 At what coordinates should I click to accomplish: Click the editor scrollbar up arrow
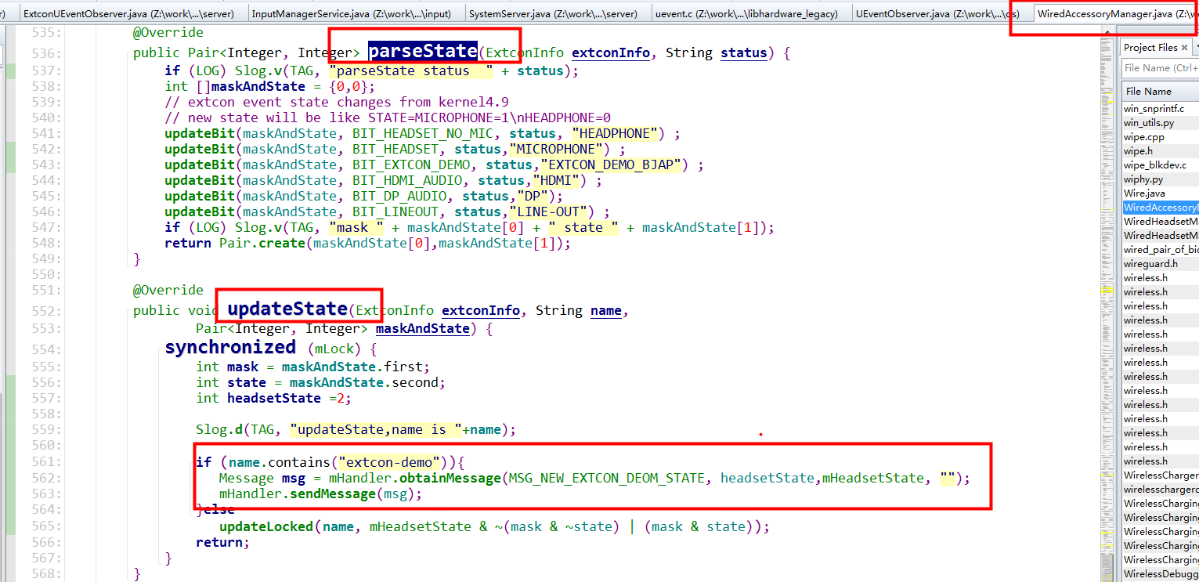pos(1107,31)
